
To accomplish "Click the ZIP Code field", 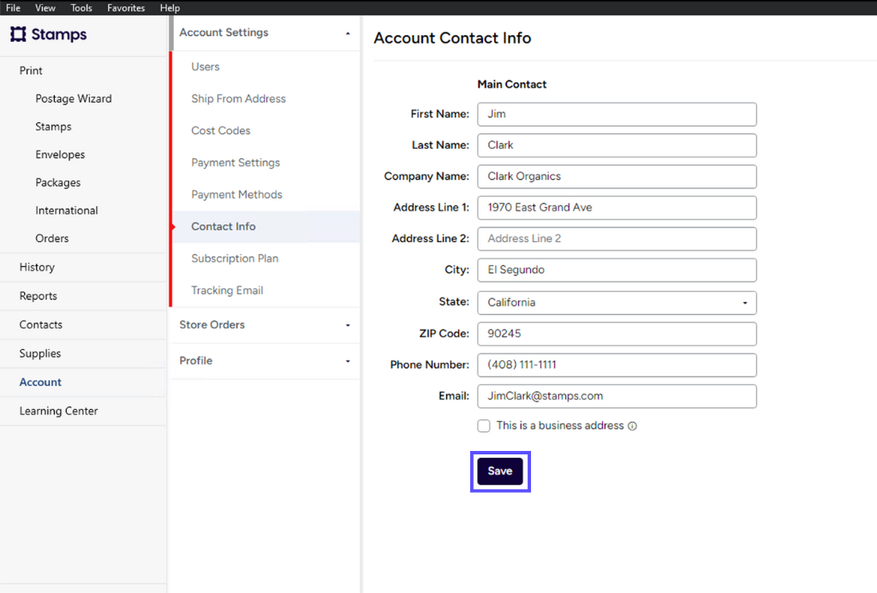I will point(617,334).
